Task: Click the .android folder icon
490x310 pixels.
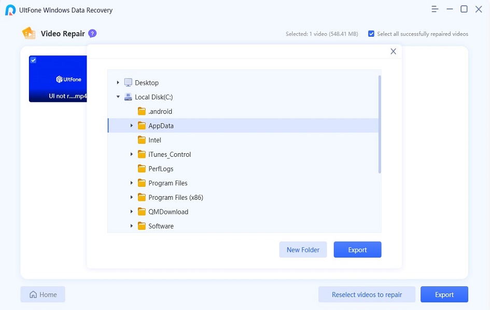Action: pyautogui.click(x=142, y=111)
